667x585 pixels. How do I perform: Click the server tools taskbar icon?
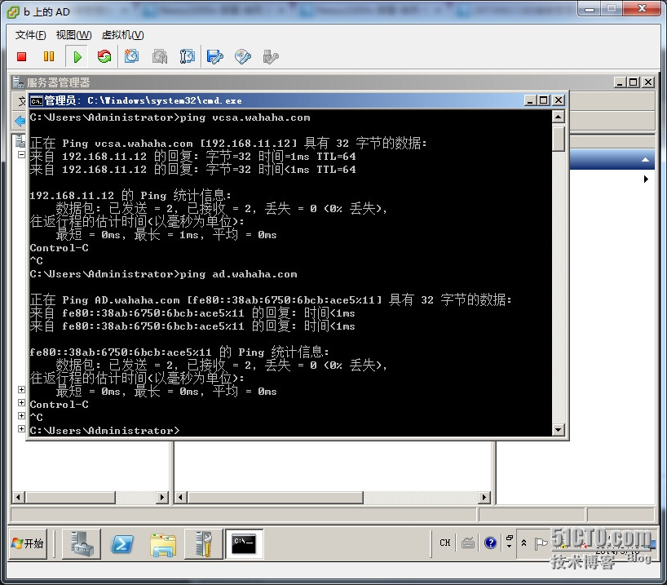(204, 543)
